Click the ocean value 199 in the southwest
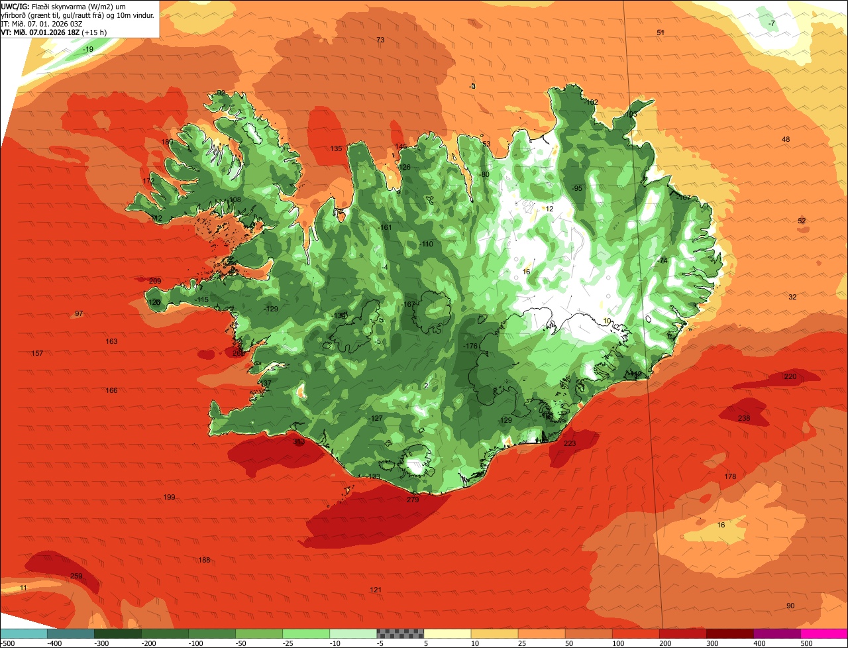 tap(169, 498)
